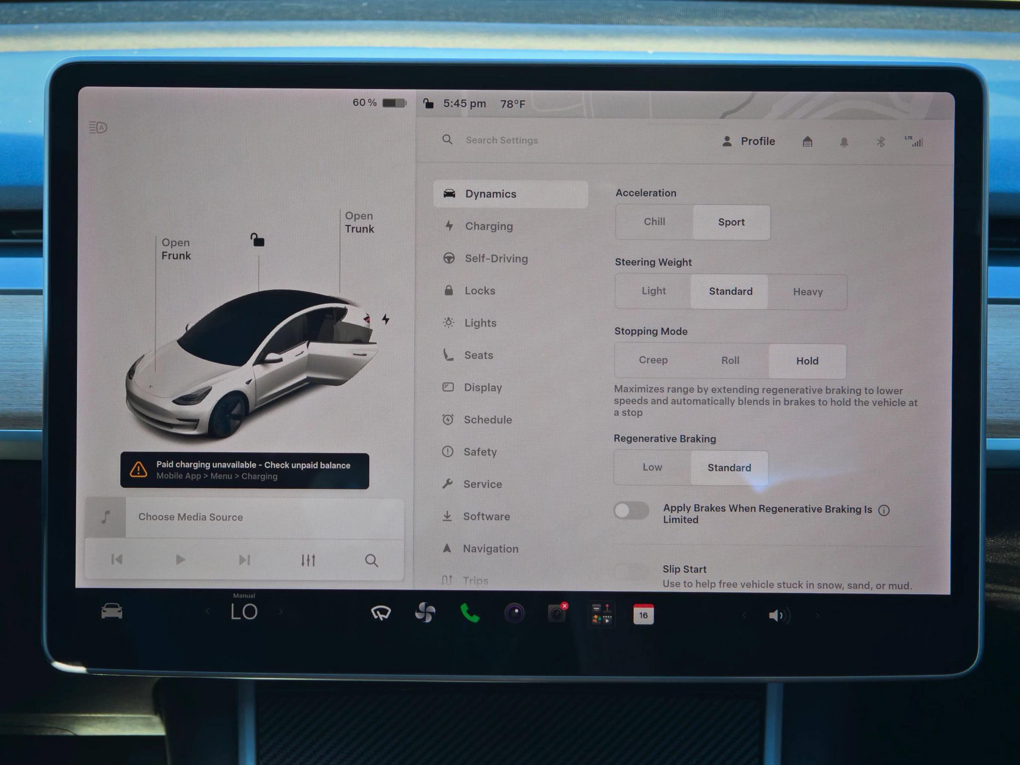Open climate fan controls
This screenshot has width=1020, height=765.
coord(425,613)
